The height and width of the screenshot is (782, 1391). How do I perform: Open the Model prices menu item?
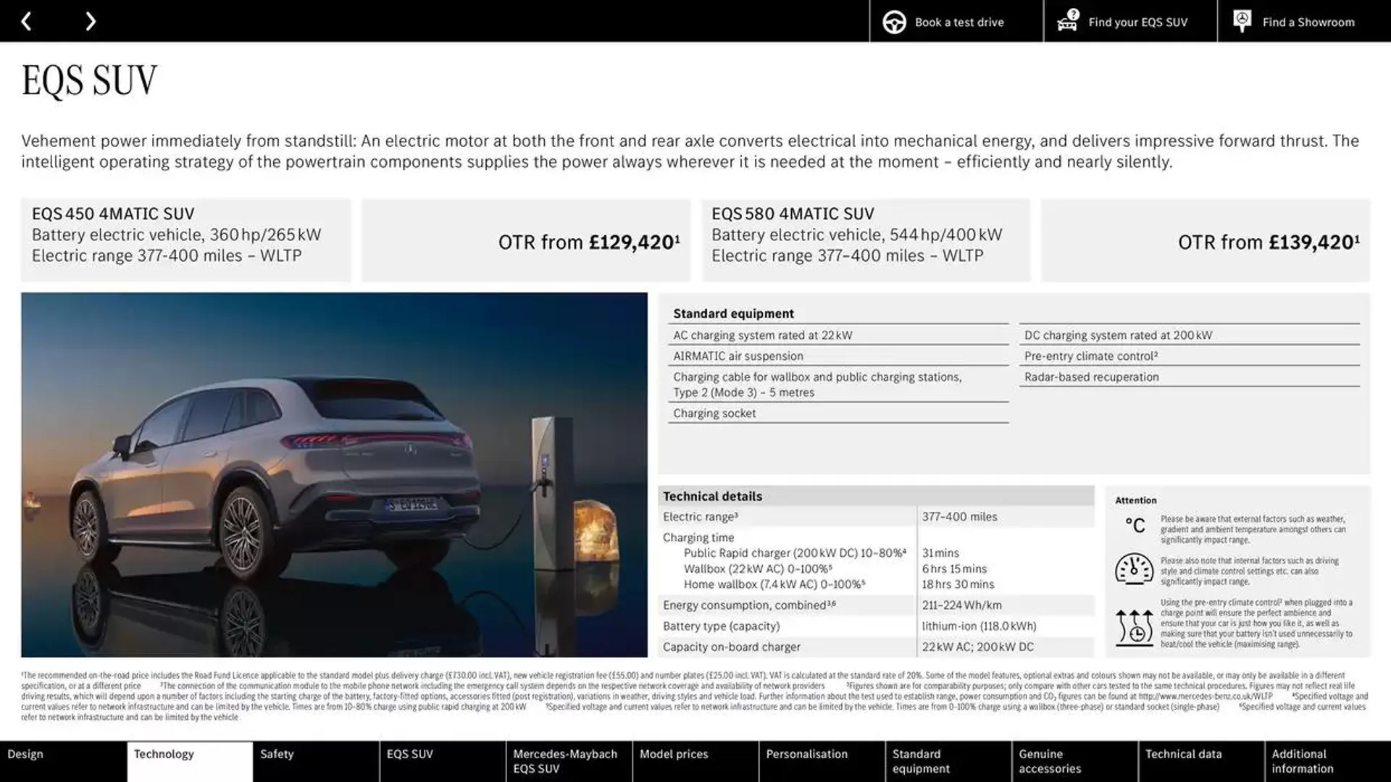pyautogui.click(x=674, y=754)
